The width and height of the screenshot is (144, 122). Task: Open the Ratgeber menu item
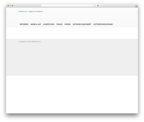tap(24, 24)
